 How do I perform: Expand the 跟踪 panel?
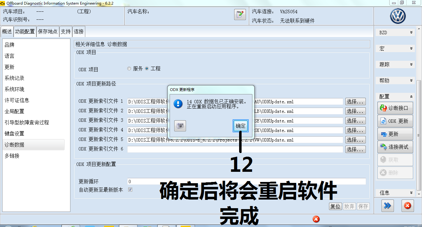click(x=395, y=64)
